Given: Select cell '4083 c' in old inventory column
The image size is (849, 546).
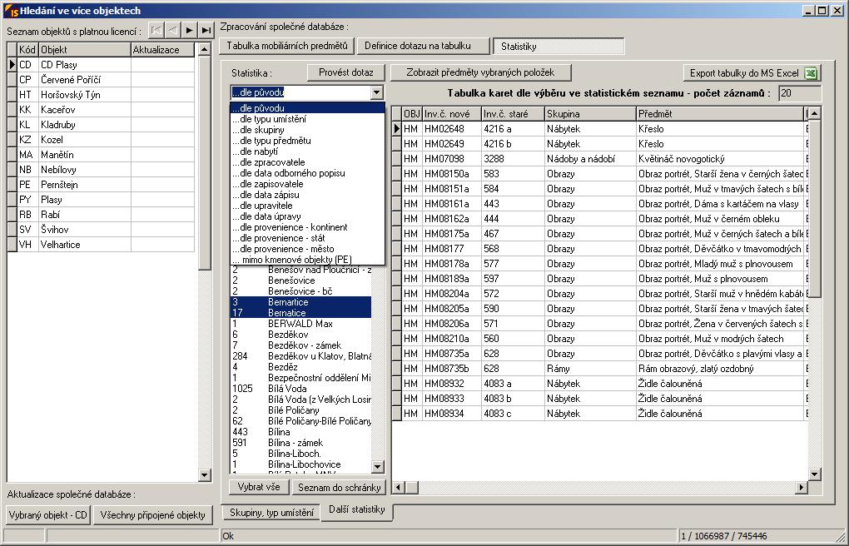Looking at the screenshot, I should point(513,414).
